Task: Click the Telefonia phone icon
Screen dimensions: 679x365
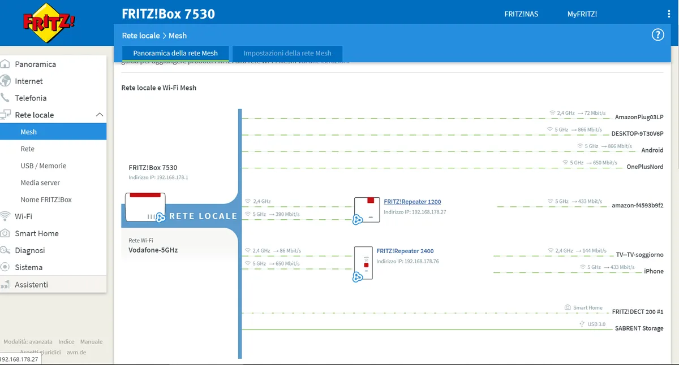Action: tap(6, 98)
